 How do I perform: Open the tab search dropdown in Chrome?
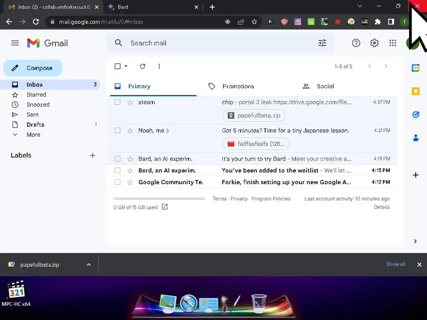(360, 6)
